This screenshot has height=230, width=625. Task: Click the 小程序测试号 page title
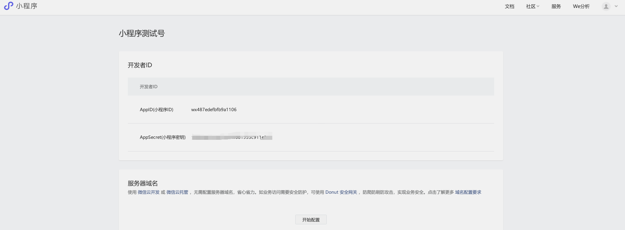[142, 33]
